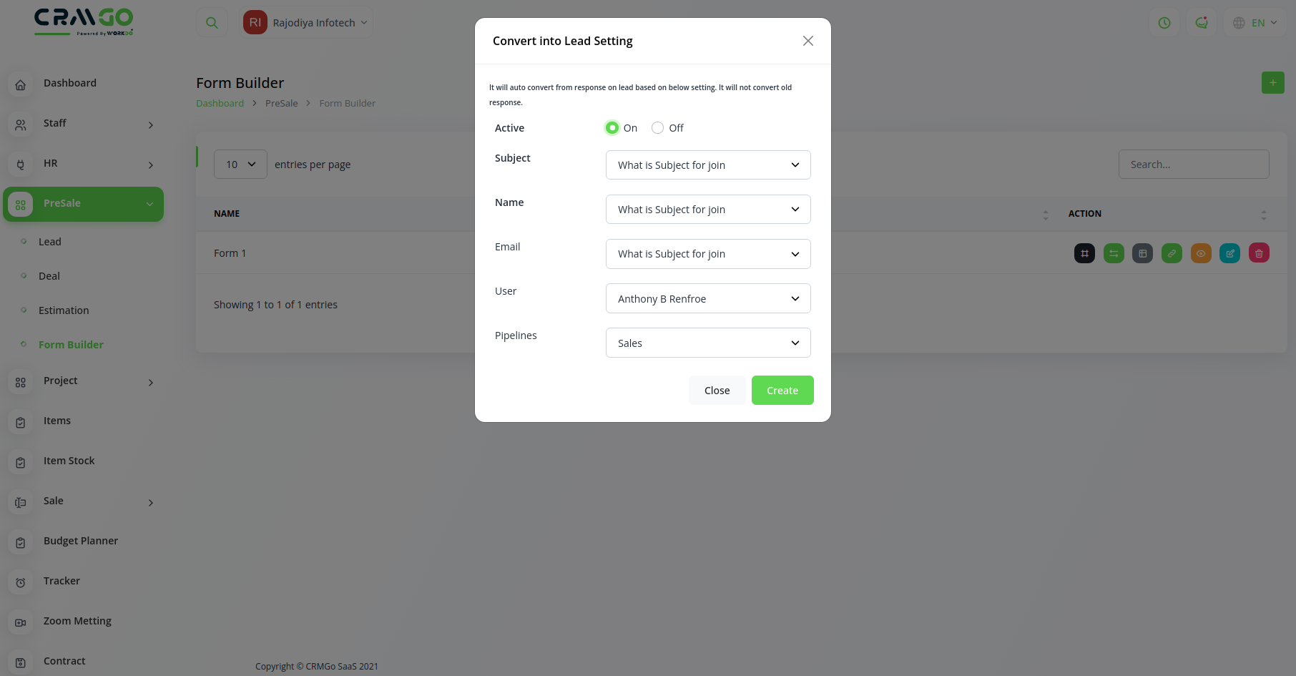Open the Subject field dropdown

[707, 165]
